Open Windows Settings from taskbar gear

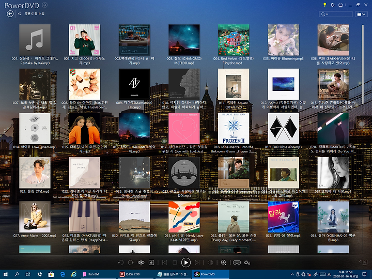(x=40, y=274)
